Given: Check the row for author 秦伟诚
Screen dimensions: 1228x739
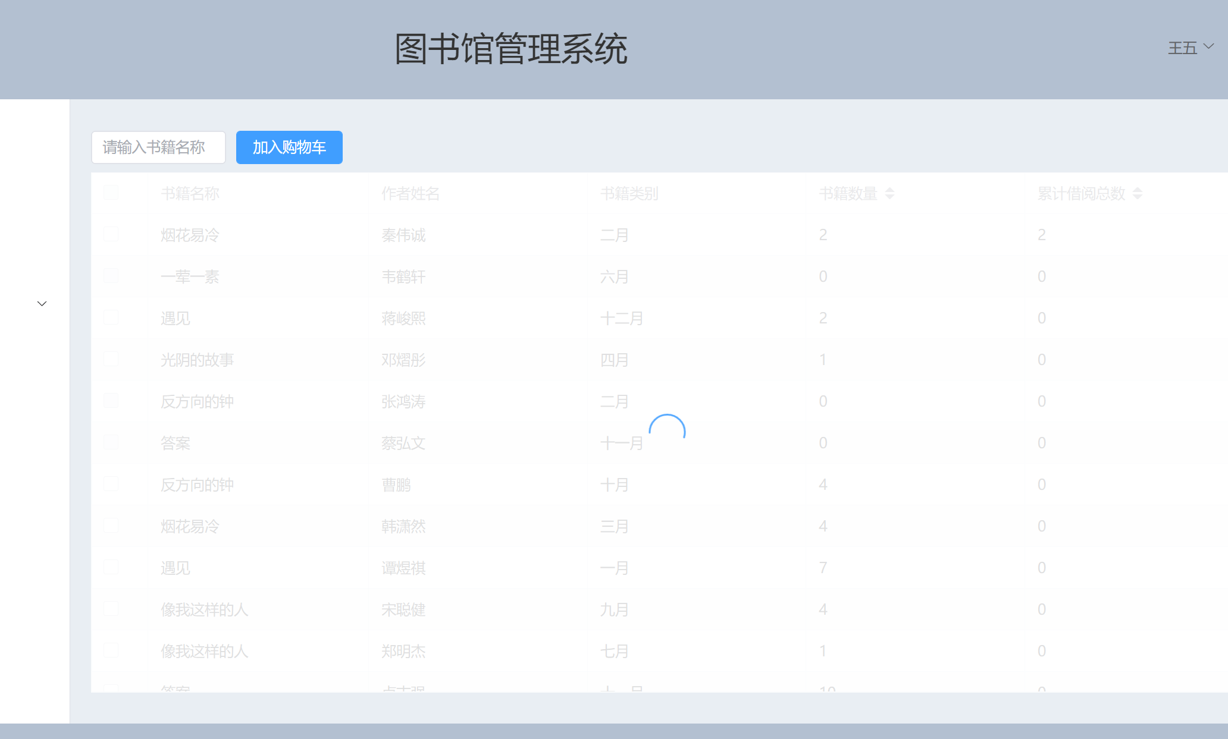Looking at the screenshot, I should (111, 234).
